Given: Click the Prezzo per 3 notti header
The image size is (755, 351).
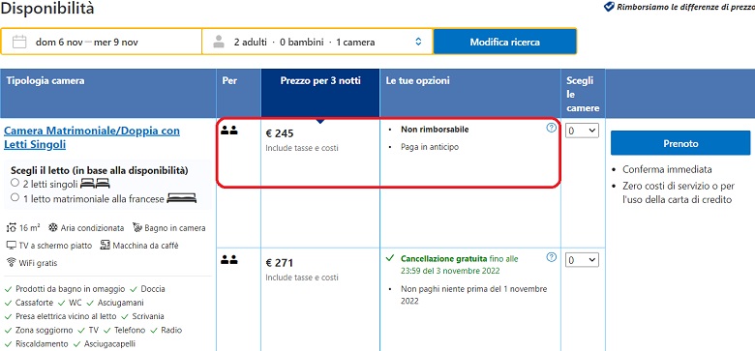Looking at the screenshot, I should (320, 81).
